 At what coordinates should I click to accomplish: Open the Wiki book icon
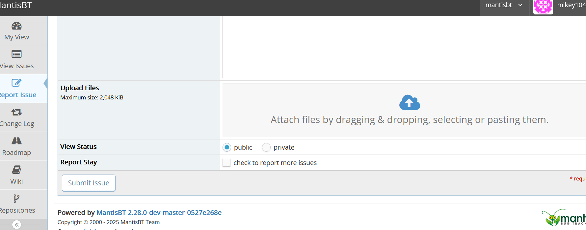tap(16, 170)
